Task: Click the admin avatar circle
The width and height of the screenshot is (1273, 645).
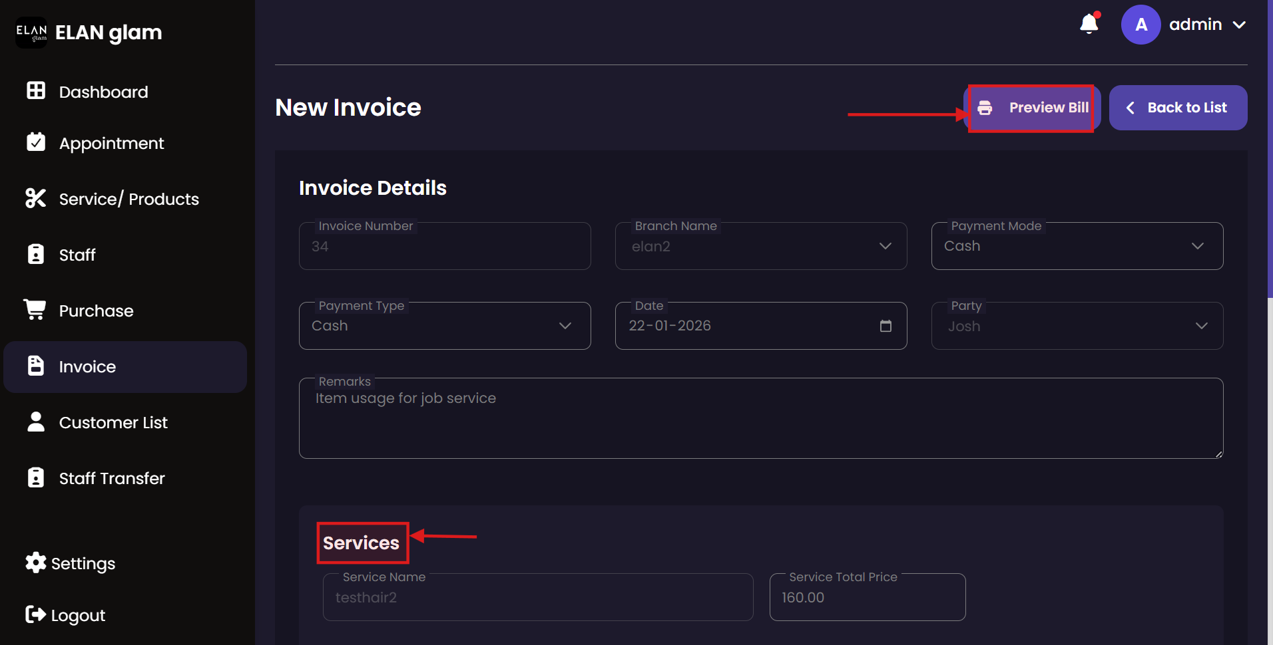Action: [1141, 25]
